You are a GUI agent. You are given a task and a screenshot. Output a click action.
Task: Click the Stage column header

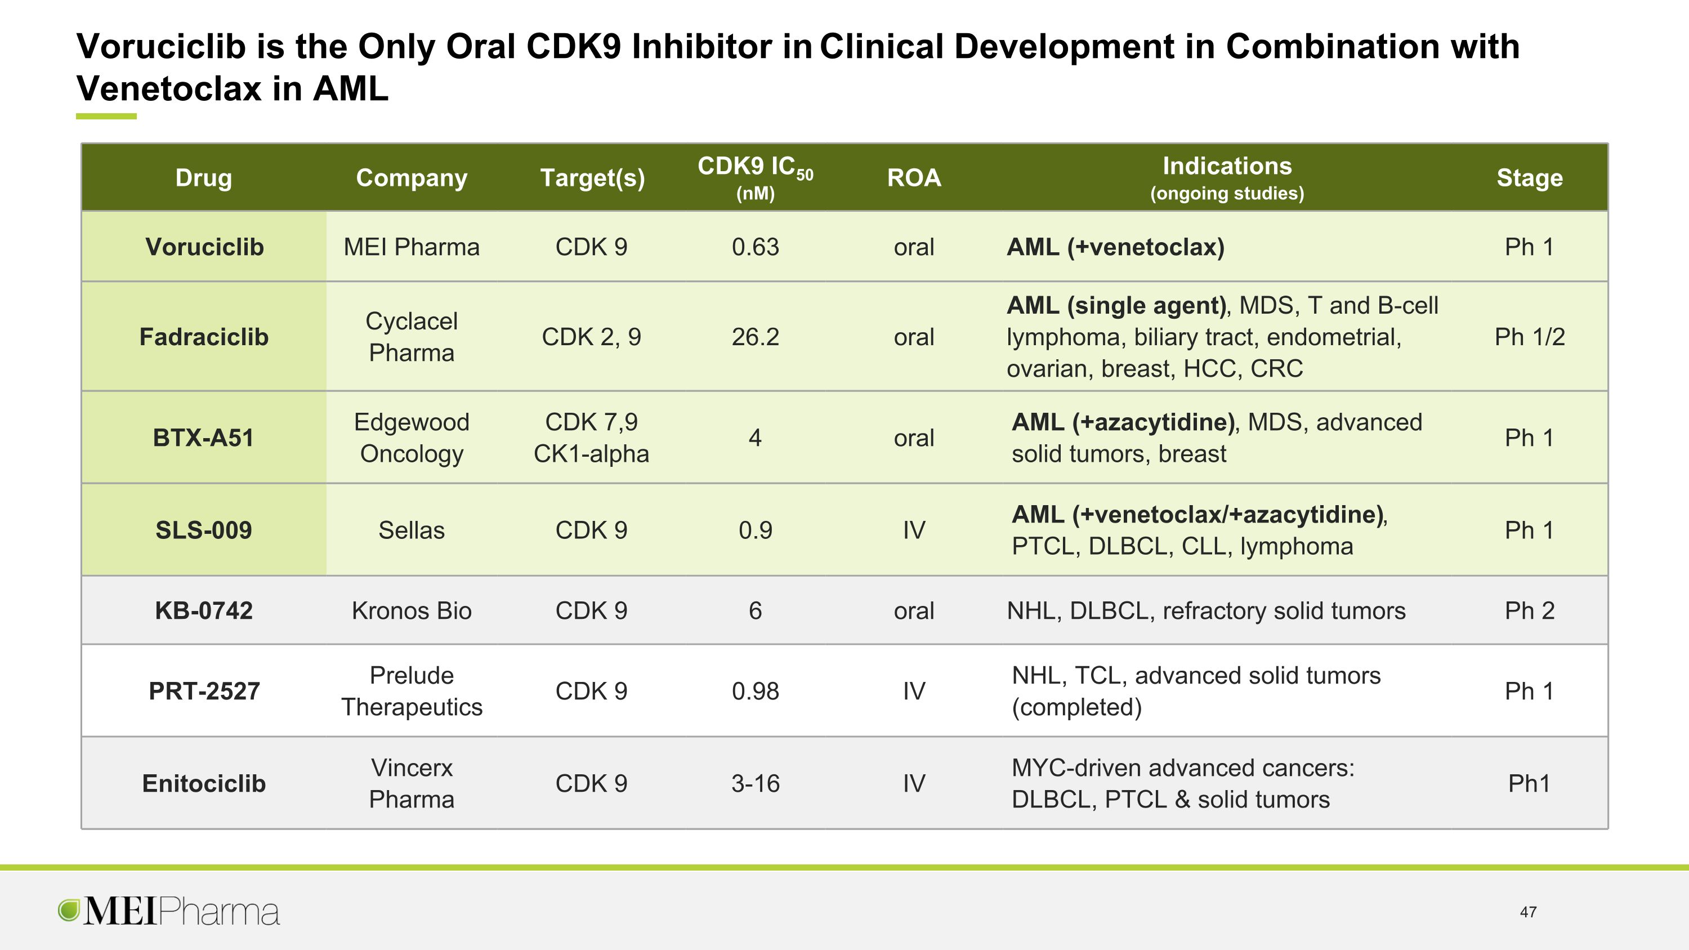1530,178
